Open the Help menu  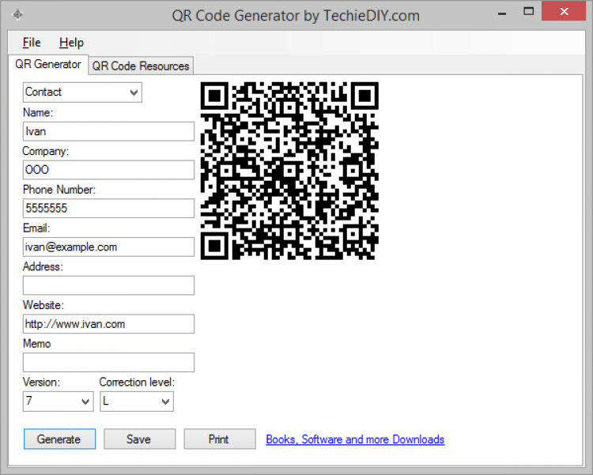pyautogui.click(x=71, y=43)
